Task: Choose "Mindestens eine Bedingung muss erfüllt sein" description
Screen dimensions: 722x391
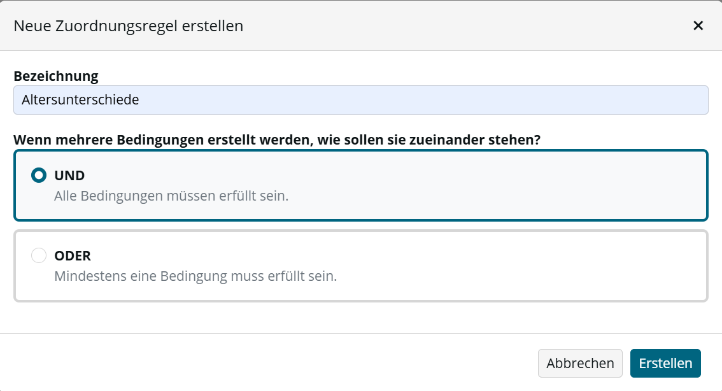Action: pyautogui.click(x=195, y=276)
